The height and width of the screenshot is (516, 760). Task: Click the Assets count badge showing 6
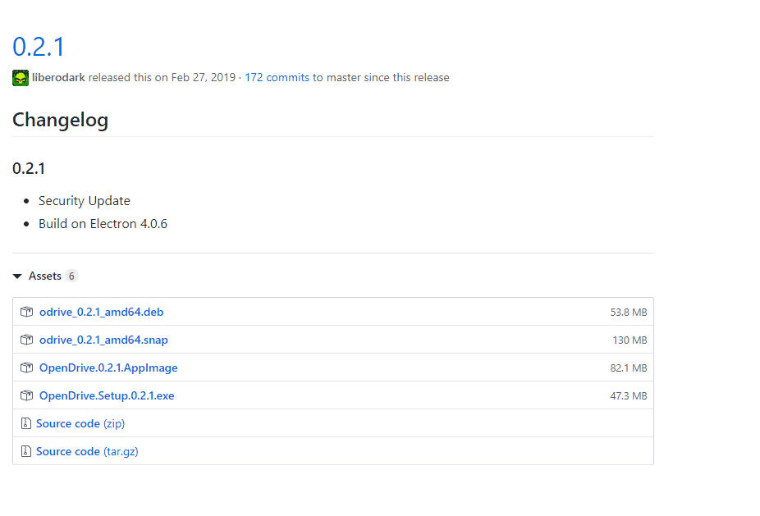(x=71, y=276)
